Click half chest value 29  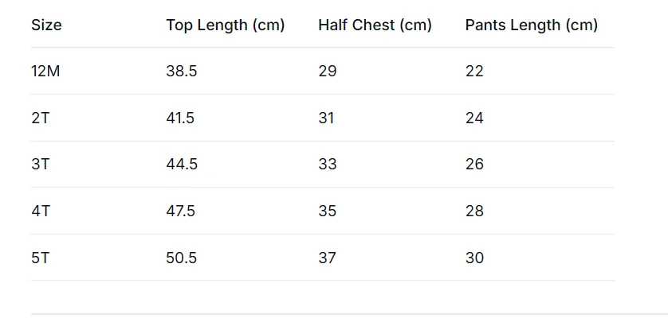coord(327,71)
